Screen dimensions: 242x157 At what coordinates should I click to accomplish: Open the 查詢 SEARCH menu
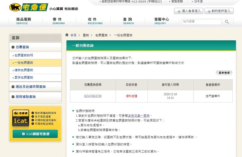click(128, 21)
